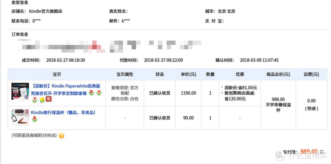Click the 可获返还商城积分98点 text
Screen dimensions: 331x164
coord(34,136)
